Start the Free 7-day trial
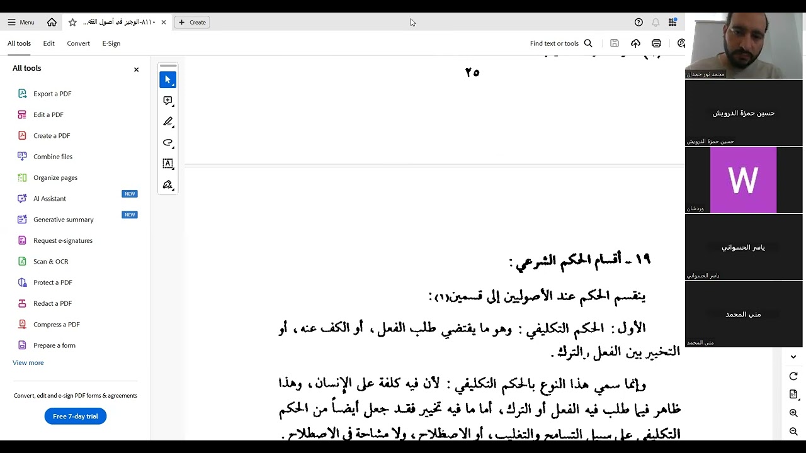The height and width of the screenshot is (453, 806). [x=76, y=416]
